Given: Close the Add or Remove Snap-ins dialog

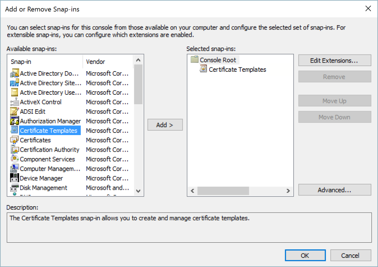Looking at the screenshot, I should coord(368,9).
